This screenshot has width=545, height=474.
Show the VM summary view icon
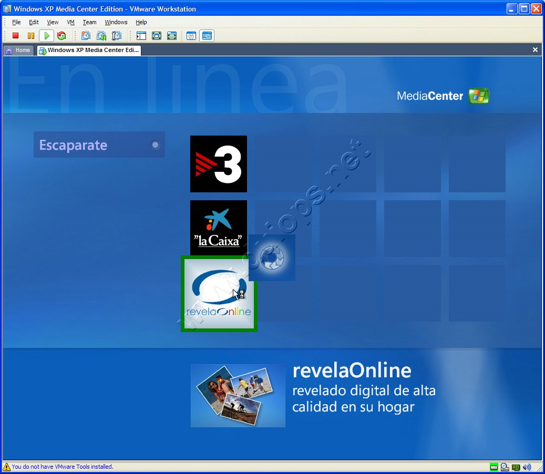click(x=191, y=35)
